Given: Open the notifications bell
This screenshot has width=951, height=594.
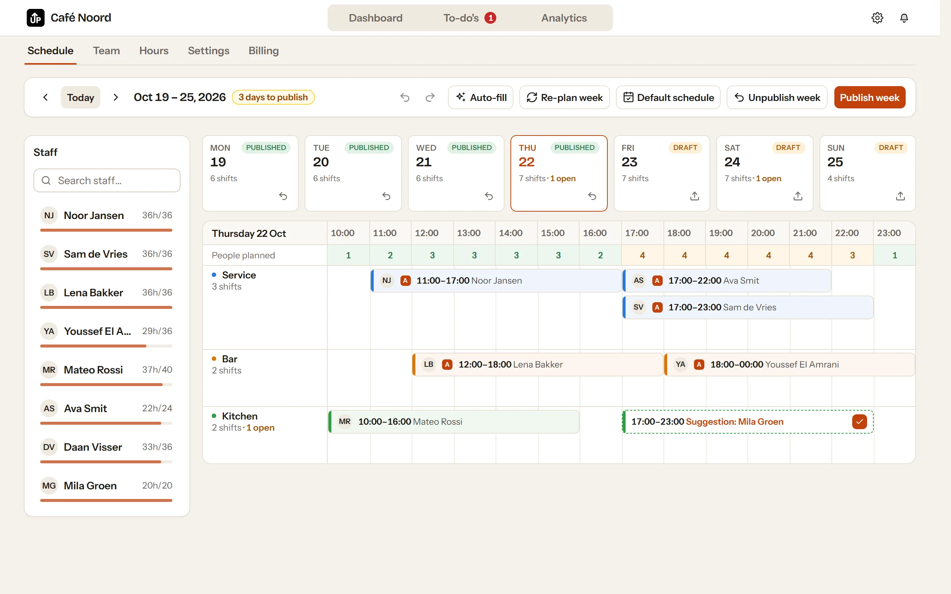Looking at the screenshot, I should click(904, 18).
